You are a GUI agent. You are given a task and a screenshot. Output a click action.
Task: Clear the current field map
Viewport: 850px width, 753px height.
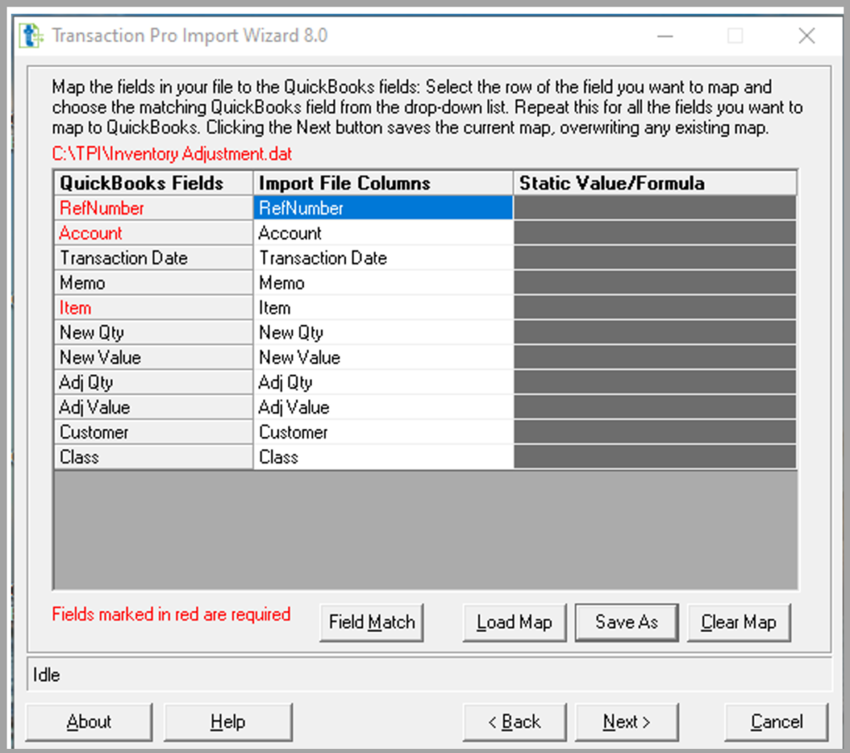click(738, 623)
